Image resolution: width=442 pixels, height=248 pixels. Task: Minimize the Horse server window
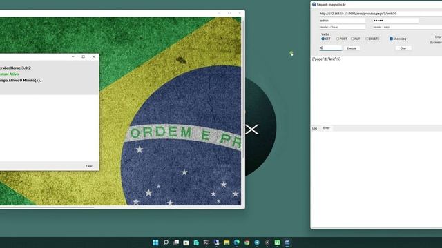pyautogui.click(x=73, y=56)
